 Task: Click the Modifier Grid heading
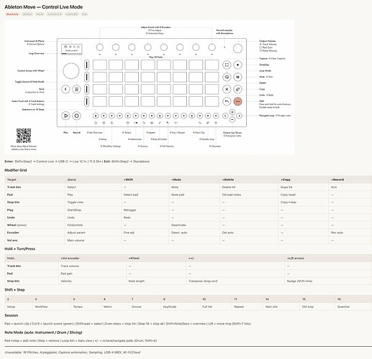pyautogui.click(x=16, y=170)
